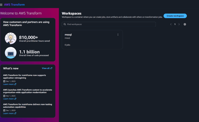
Task: Click the Welcome to AWS Transform heading
Action: point(21,13)
